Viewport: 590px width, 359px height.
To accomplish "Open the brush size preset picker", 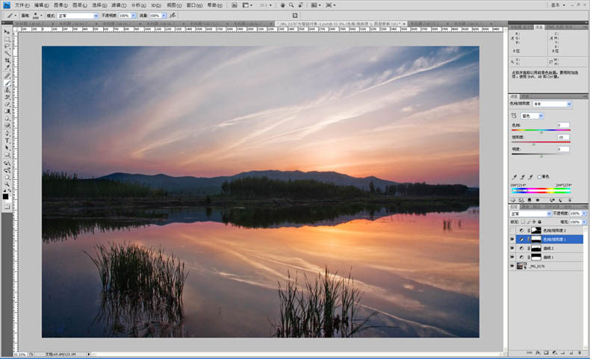I will point(37,16).
